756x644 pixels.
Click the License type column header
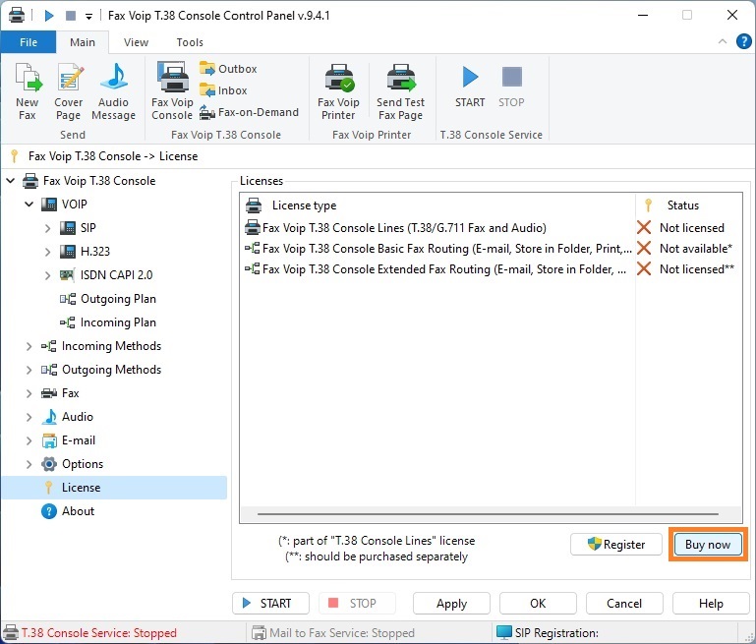click(x=437, y=205)
